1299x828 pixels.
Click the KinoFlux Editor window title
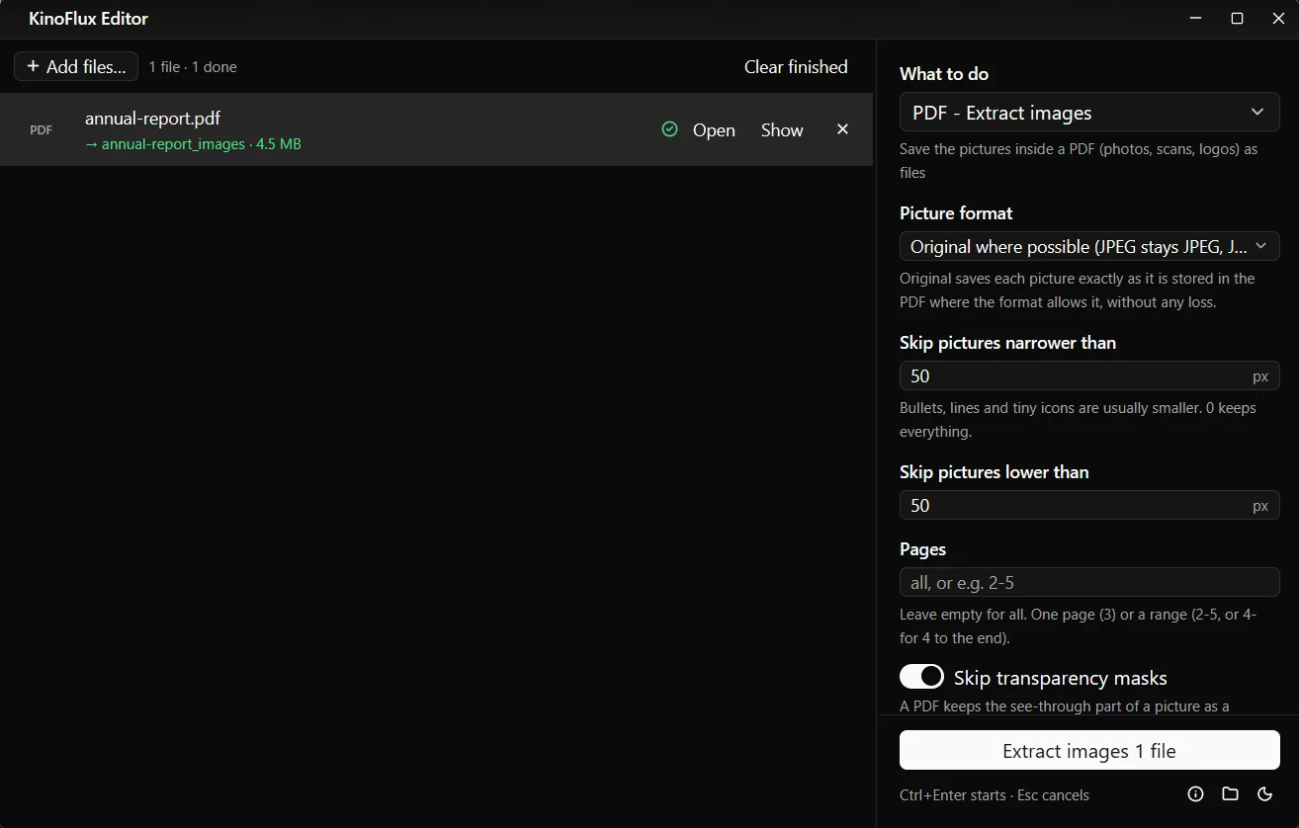pos(89,19)
